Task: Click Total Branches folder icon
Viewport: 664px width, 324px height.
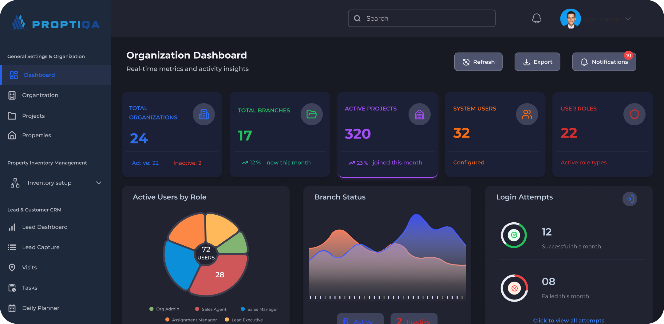Action: coord(312,114)
